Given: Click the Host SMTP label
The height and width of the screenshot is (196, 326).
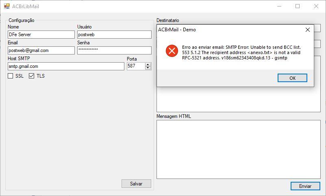Looking at the screenshot, I should coord(19,59).
